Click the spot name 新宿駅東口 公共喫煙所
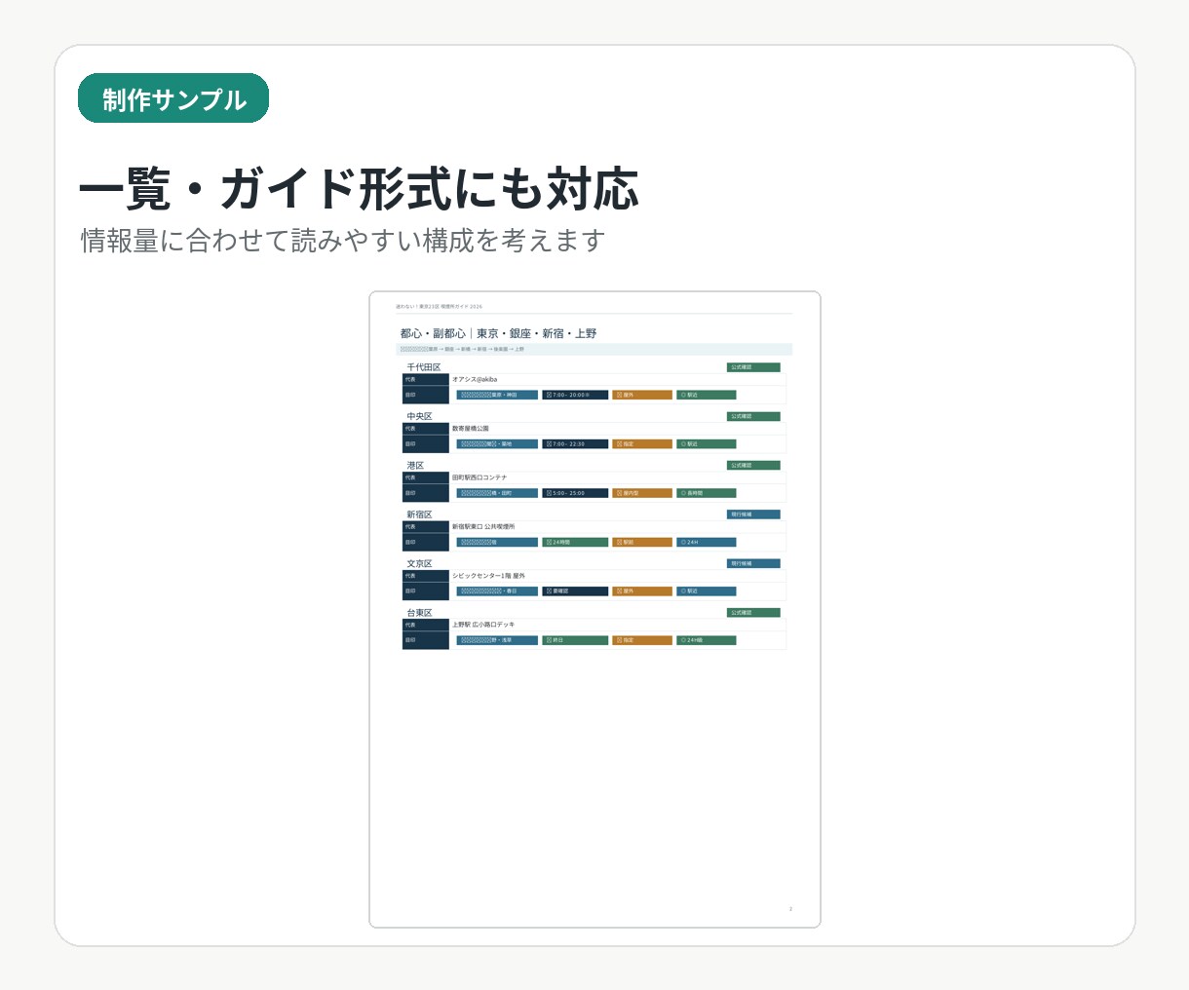The height and width of the screenshot is (990, 1189). [483, 526]
